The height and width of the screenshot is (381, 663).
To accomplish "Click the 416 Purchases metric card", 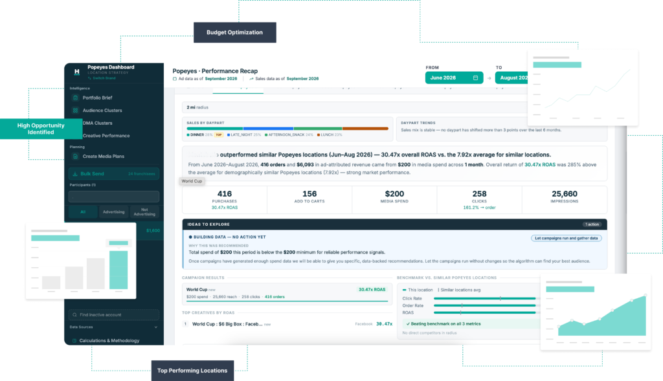I will 225,200.
